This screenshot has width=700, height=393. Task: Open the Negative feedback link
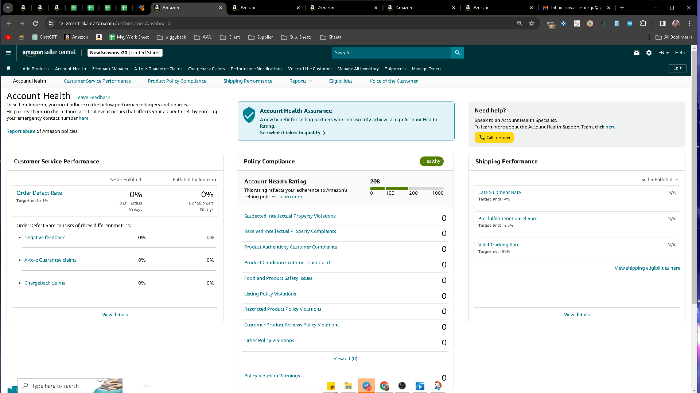tap(44, 238)
